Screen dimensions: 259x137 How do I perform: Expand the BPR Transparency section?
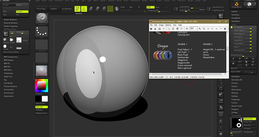pyautogui.click(x=11, y=57)
